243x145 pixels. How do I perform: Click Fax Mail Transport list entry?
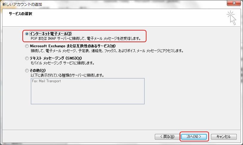pos(46,81)
